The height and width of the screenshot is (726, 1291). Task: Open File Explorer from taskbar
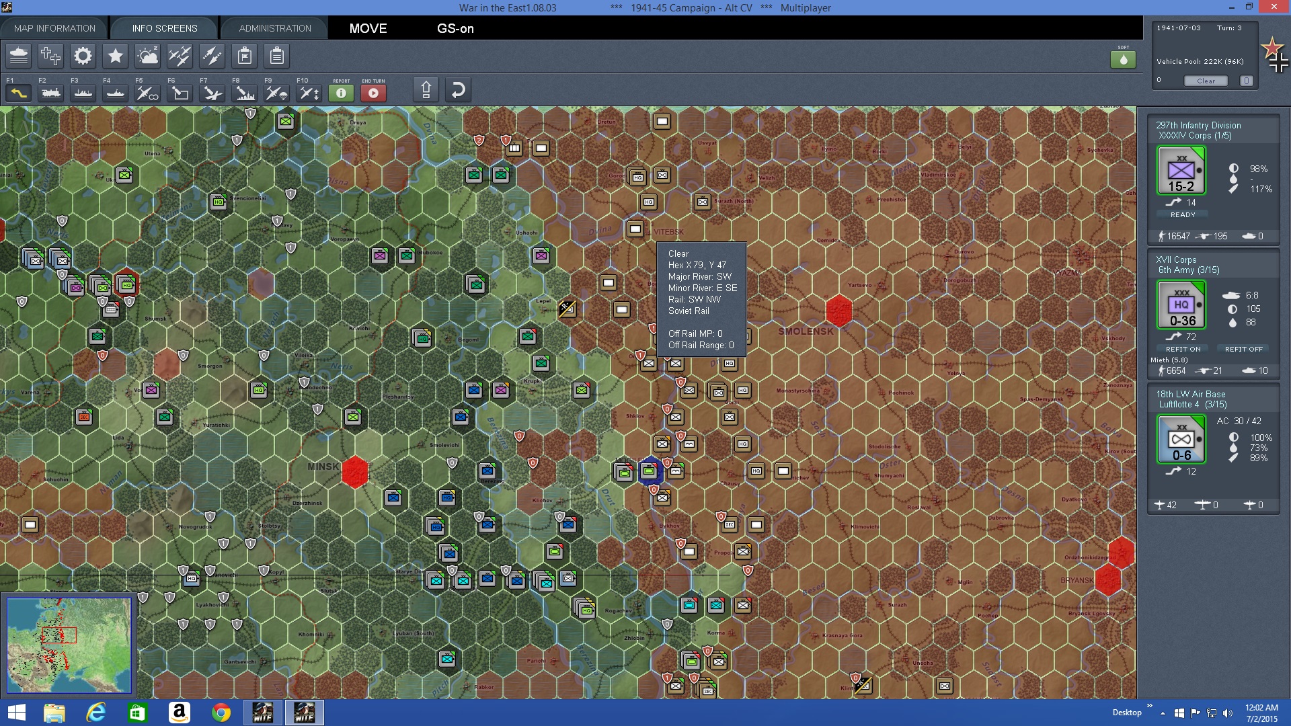point(54,713)
